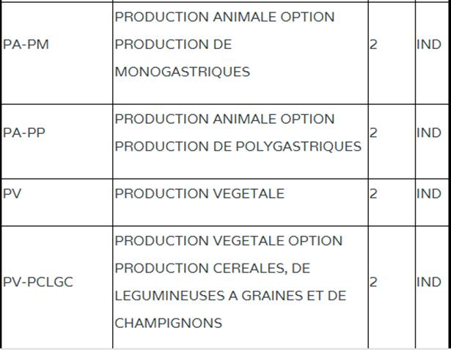Select IND in the PV-PCLGC row
Screen dimensions: 451x350
point(428,282)
